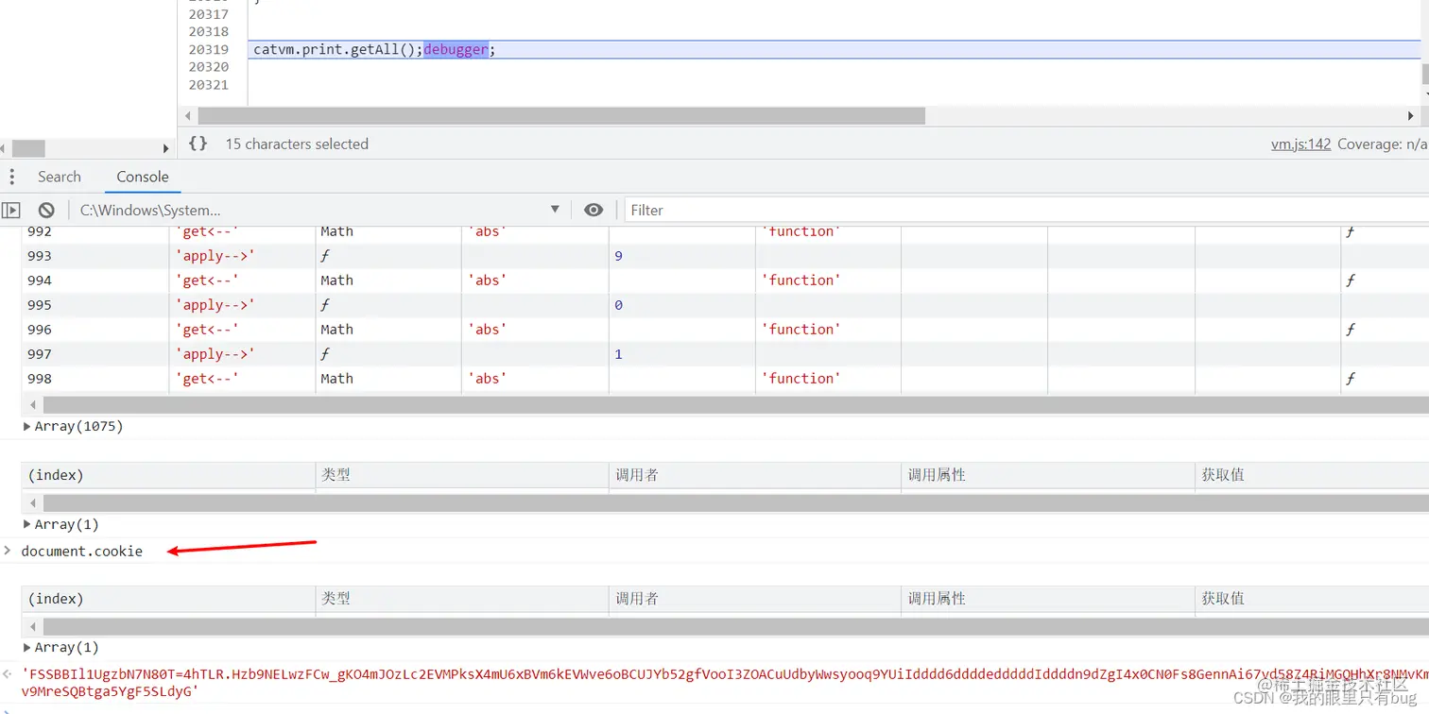The image size is (1429, 714).
Task: Select table row index 993
Action: (x=40, y=256)
